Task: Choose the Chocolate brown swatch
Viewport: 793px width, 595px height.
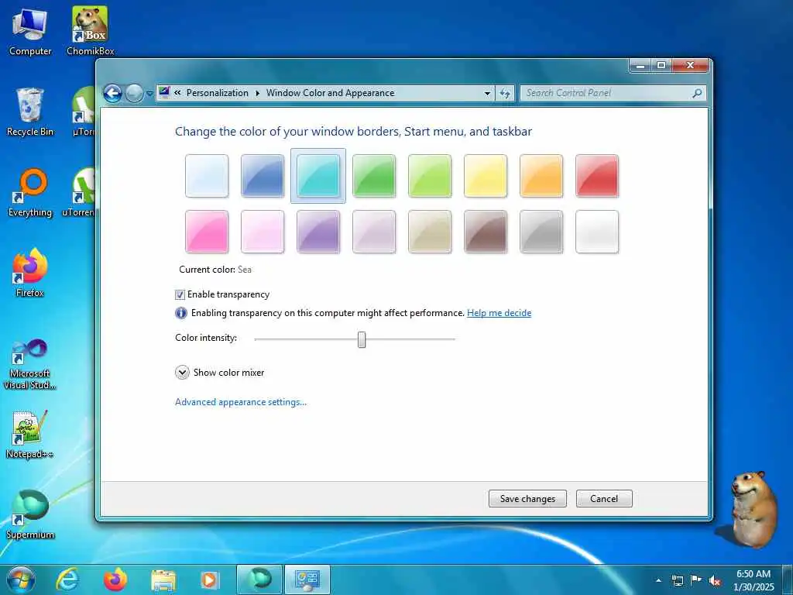Action: [486, 232]
